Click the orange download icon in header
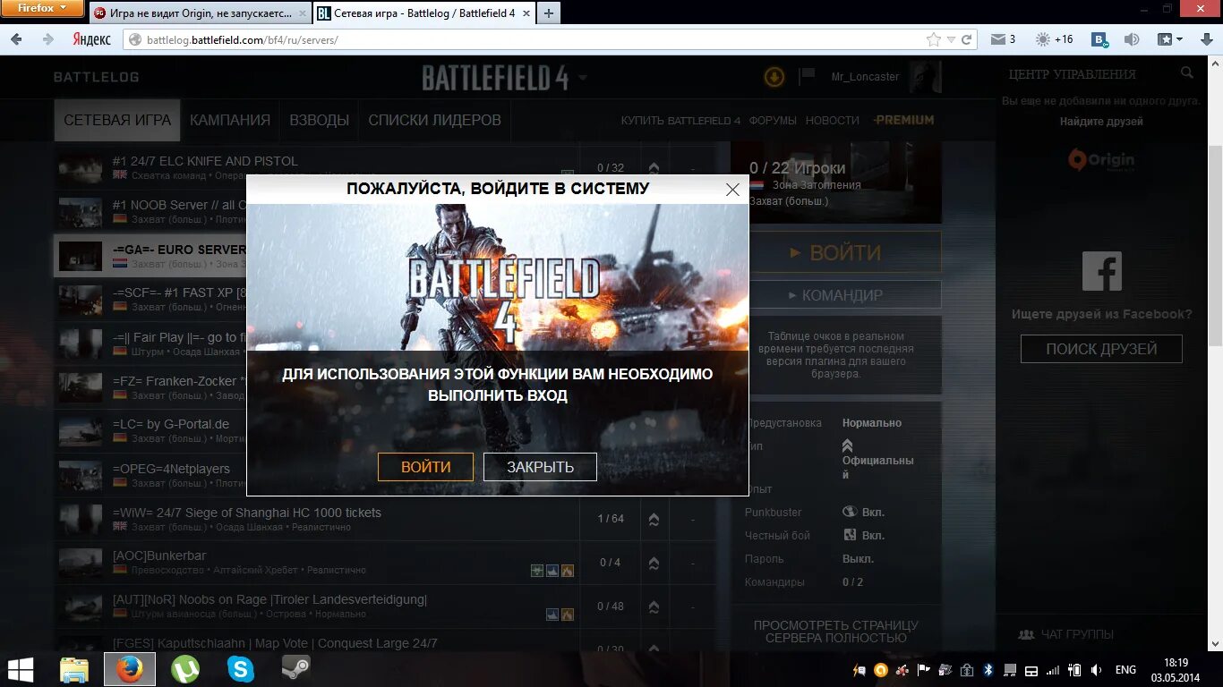The image size is (1223, 687). 774,77
